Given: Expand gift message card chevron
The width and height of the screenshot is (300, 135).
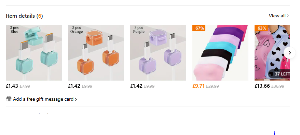Looking at the screenshot, I should pos(76,99).
